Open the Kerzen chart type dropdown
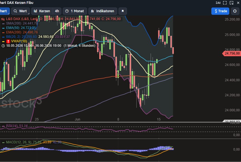Screen dimensions: 241x162 click(42, 11)
